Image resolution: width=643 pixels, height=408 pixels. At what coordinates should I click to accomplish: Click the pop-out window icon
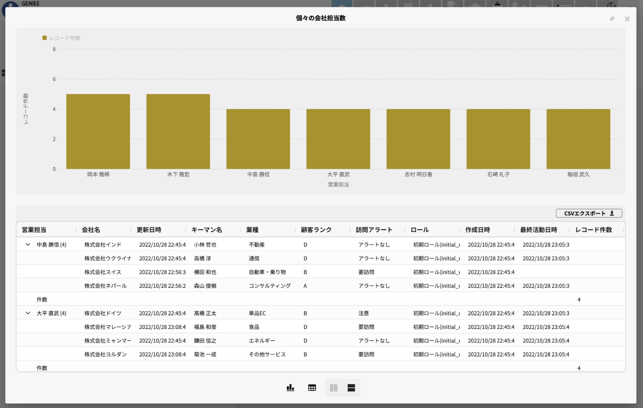click(x=612, y=19)
